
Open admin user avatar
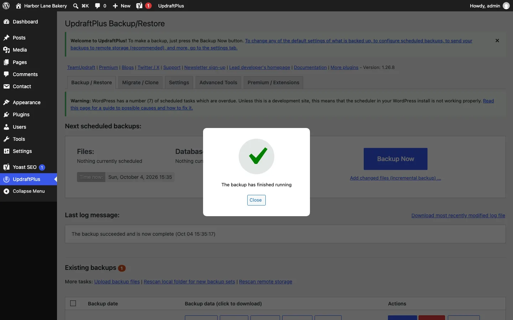click(x=506, y=6)
